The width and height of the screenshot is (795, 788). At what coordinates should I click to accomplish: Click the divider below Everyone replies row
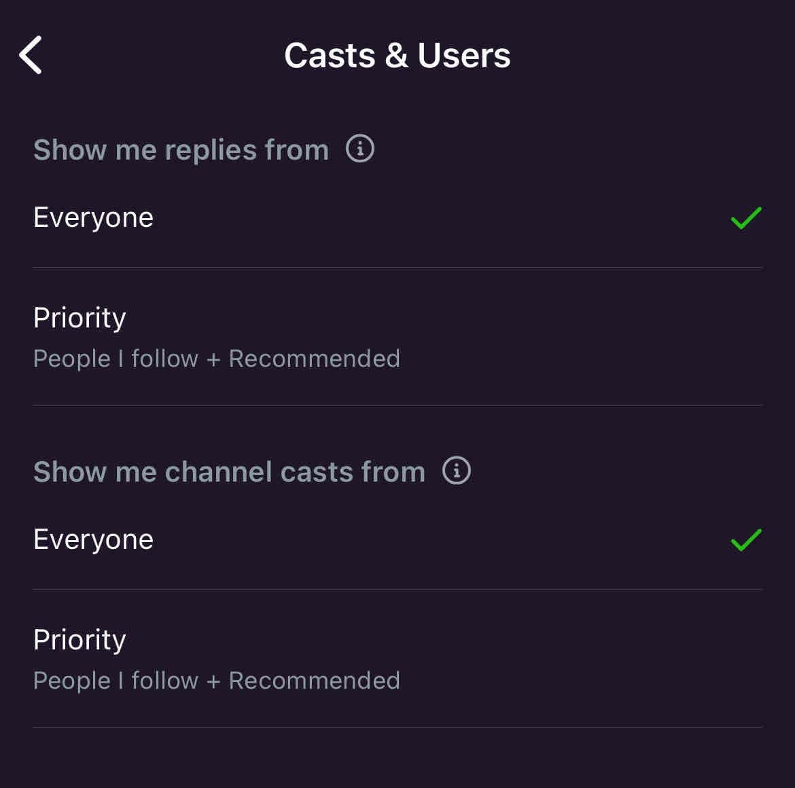point(397,268)
